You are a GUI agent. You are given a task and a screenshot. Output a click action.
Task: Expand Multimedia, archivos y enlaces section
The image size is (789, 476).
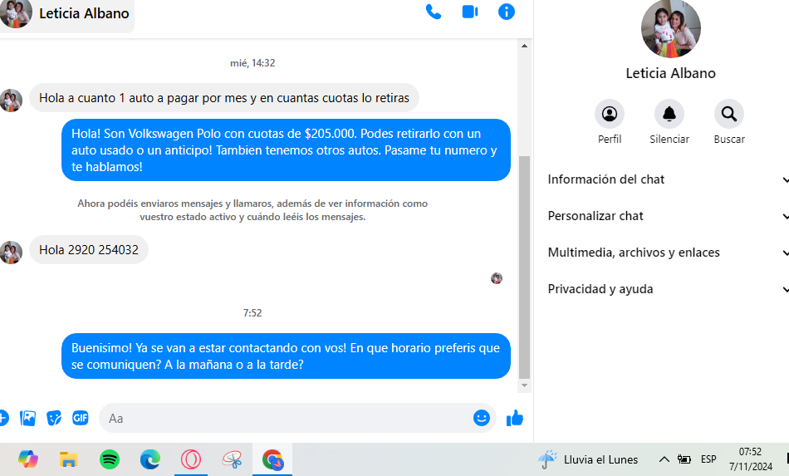click(664, 253)
